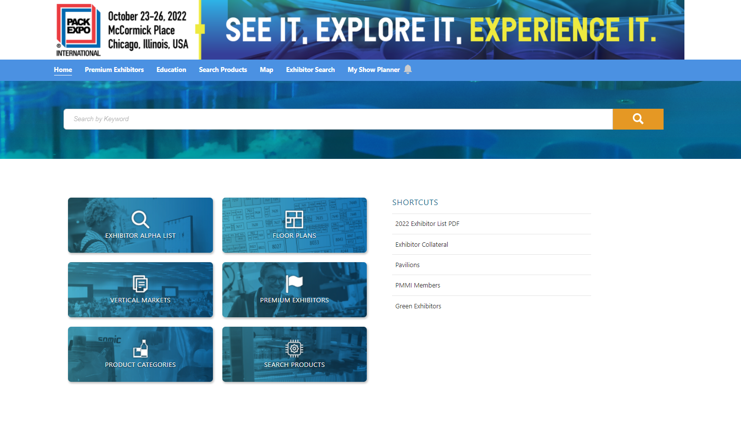Screen dimensions: 741x431
Task: Click the October 23-26, 2022 event date text
Action: 147,16
